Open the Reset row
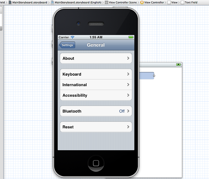Image resolution: width=209 pixels, height=179 pixels. tap(96, 127)
